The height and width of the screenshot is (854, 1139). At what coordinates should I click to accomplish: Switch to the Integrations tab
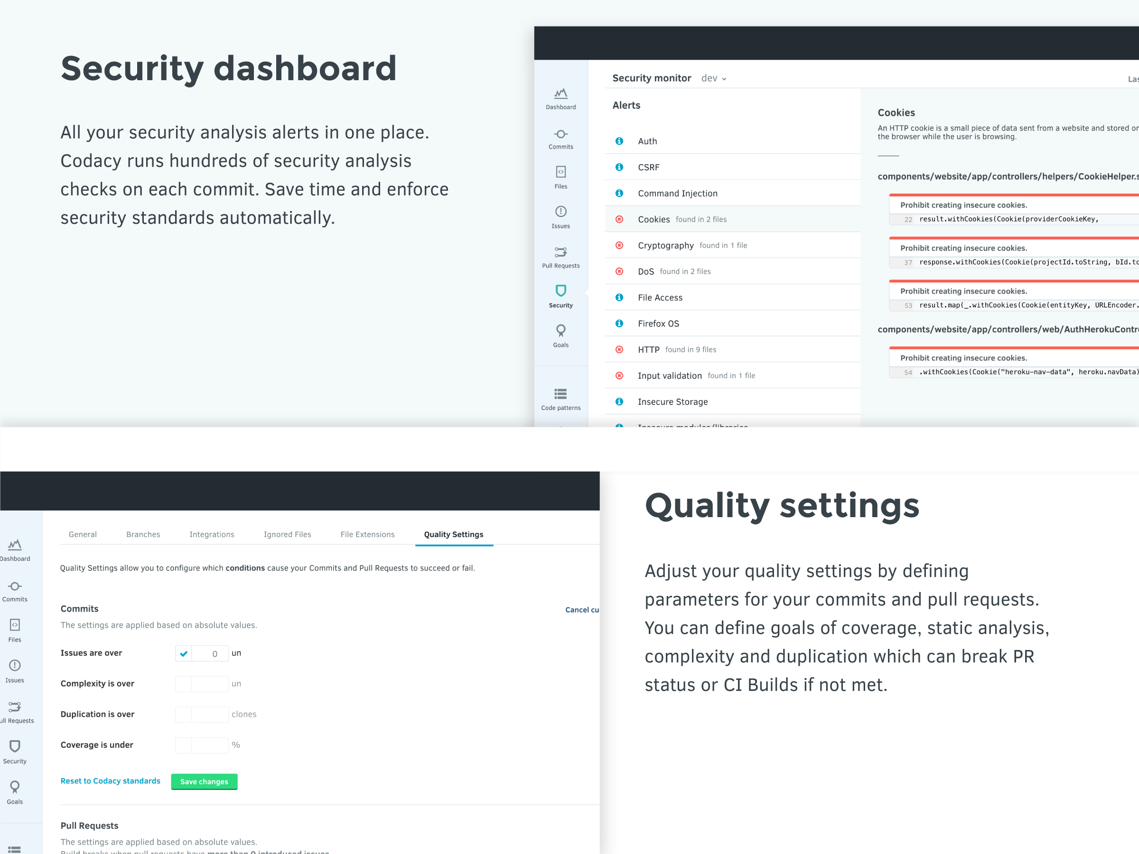coord(212,534)
